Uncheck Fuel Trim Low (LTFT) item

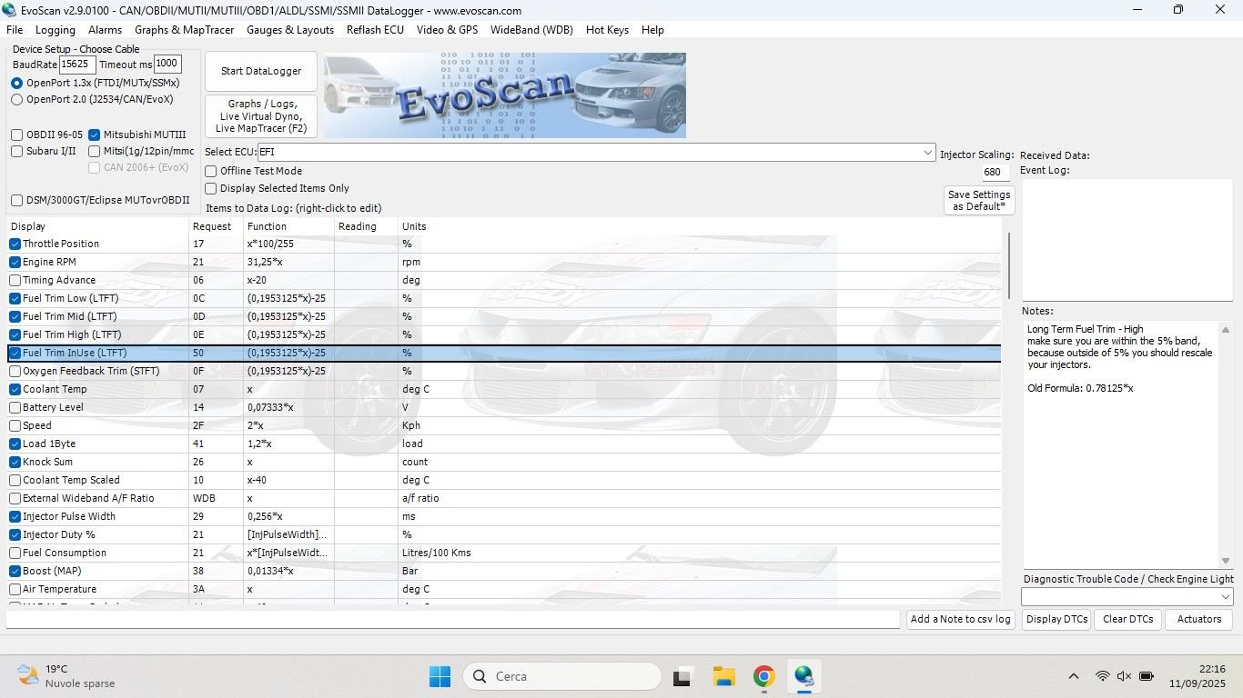tap(15, 298)
